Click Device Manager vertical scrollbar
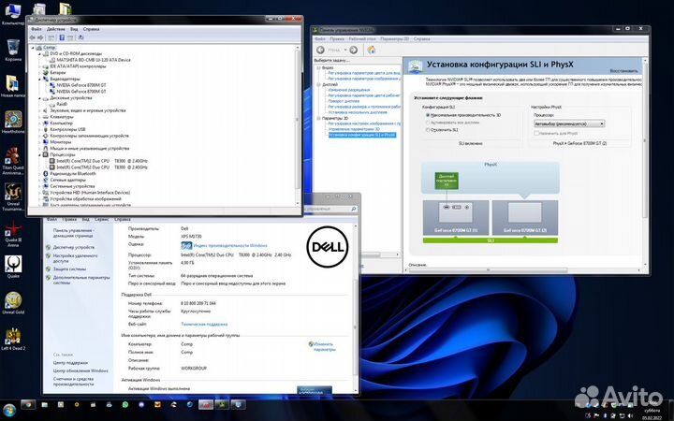Screen dimensions: 674x421 pos(298,118)
